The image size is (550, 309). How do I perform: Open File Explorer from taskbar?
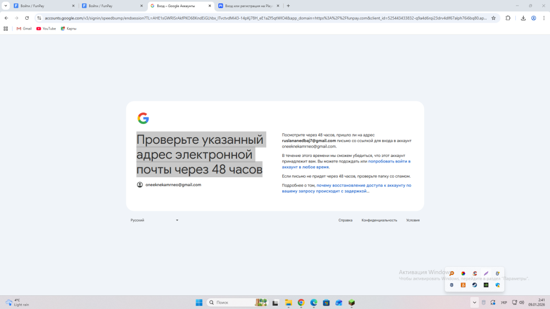288,302
